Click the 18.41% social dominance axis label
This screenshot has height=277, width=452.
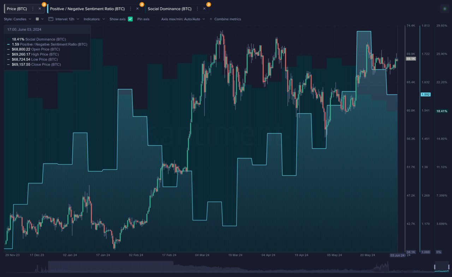tap(442, 111)
